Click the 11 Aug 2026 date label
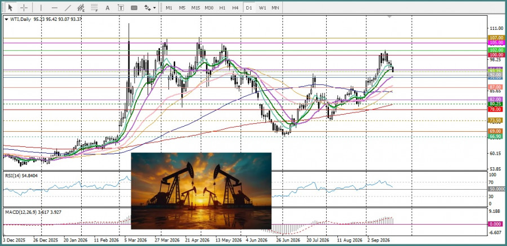The width and height of the screenshot is (507, 246). [349, 241]
